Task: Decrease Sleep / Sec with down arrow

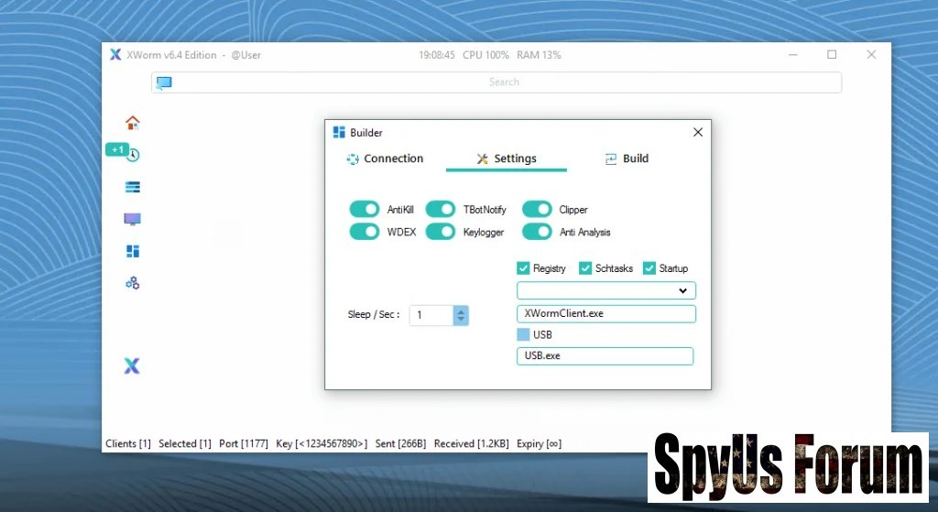Action: [x=461, y=320]
